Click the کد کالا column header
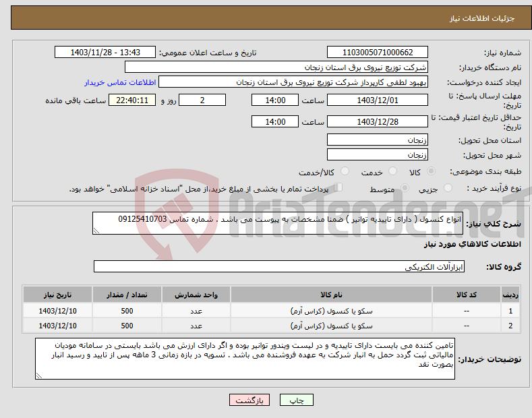This screenshot has width=532, height=418. click(x=466, y=295)
